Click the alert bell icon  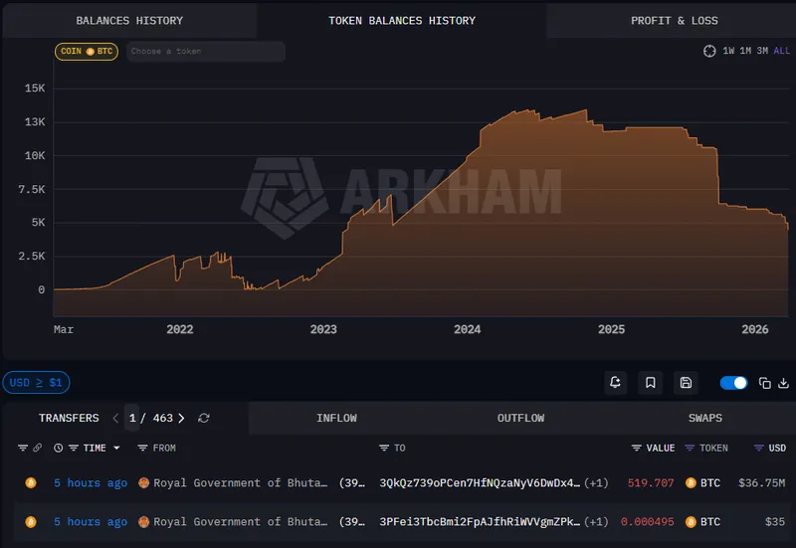616,383
